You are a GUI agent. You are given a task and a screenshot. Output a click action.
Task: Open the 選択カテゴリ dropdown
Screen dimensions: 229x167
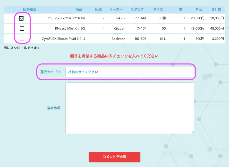point(130,72)
